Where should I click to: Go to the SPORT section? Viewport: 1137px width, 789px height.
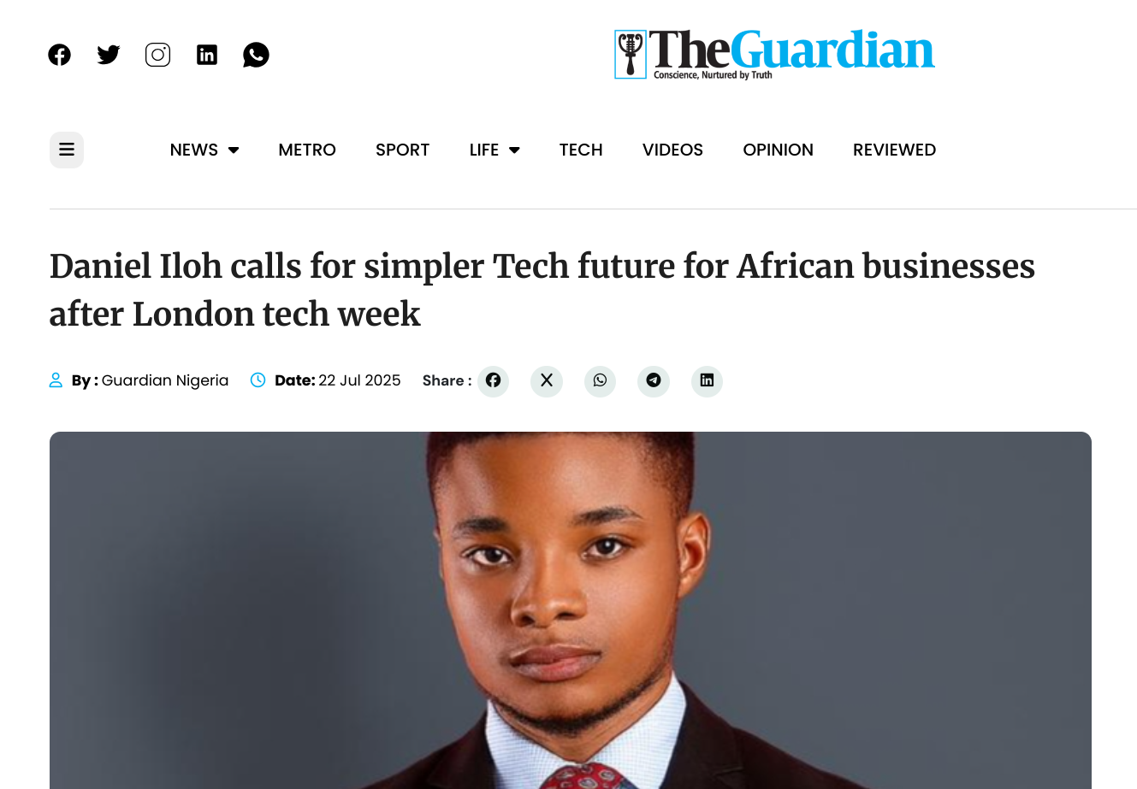(402, 150)
